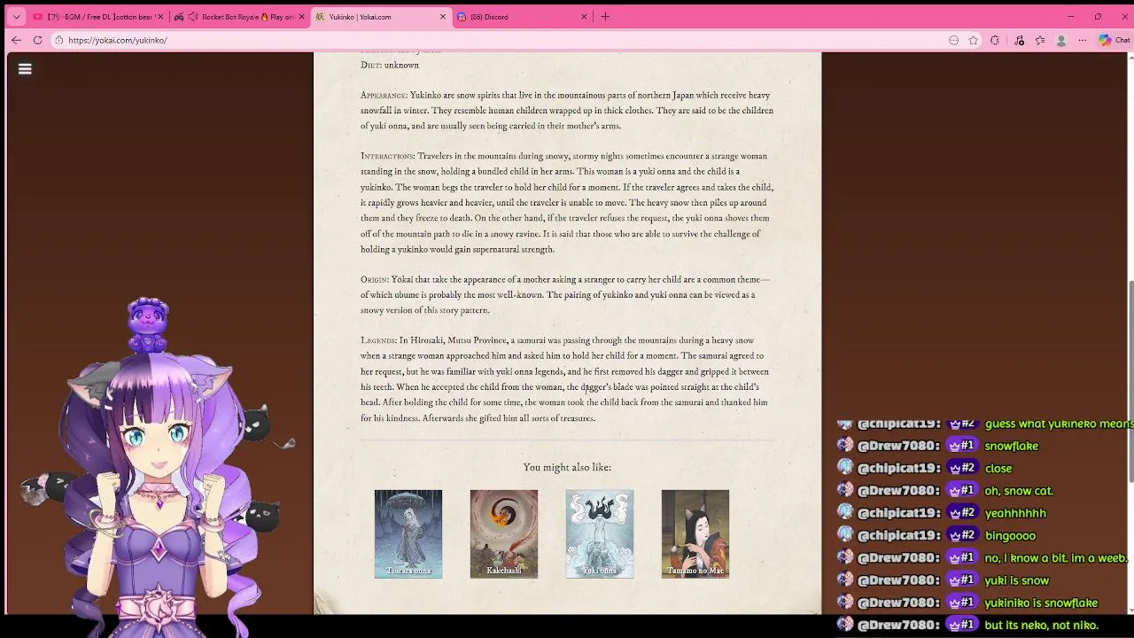Open the Tsurara onna thumbnail
The height and width of the screenshot is (638, 1134).
(x=408, y=533)
